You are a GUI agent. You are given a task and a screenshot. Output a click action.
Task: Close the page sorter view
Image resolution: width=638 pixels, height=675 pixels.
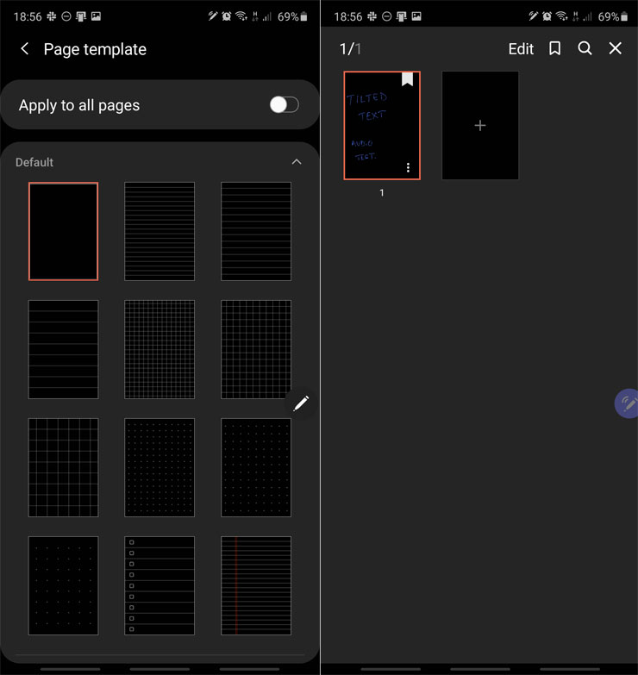click(x=615, y=49)
